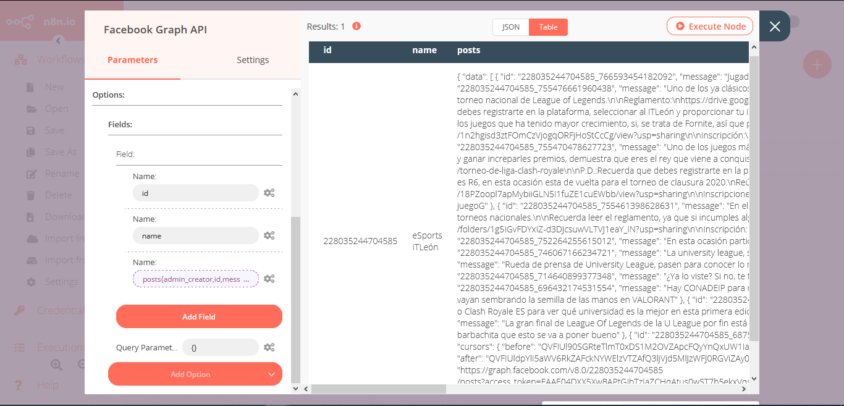844x406 pixels.
Task: Click the posts expression field input
Action: (x=196, y=279)
